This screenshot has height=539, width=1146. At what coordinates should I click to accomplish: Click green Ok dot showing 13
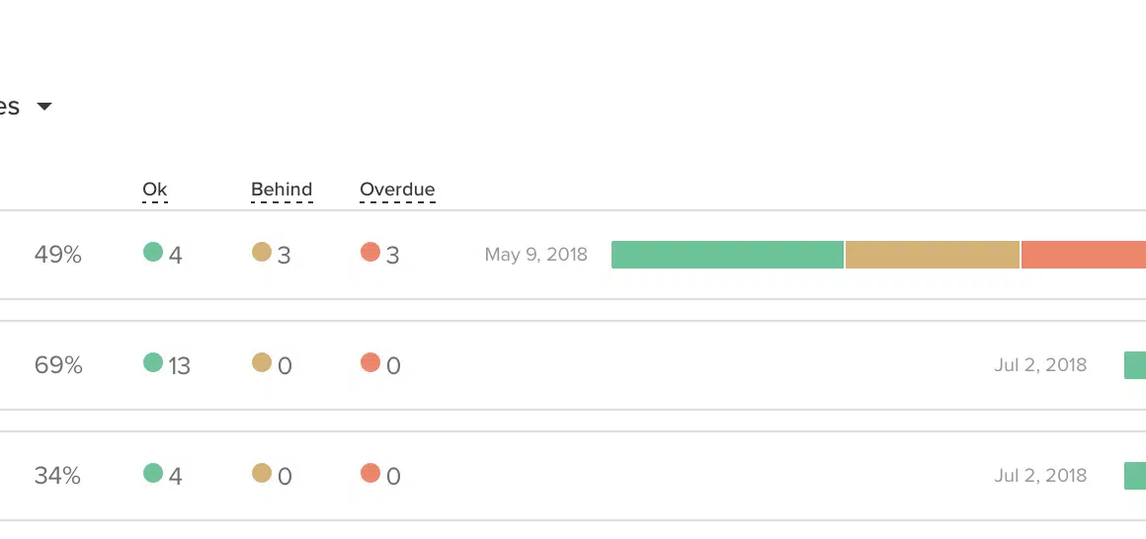click(153, 363)
